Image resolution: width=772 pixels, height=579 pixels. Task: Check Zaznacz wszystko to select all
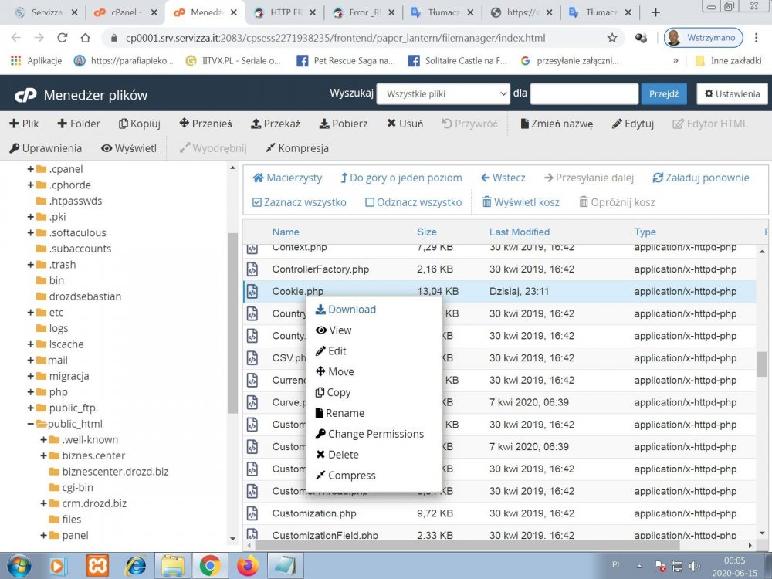click(300, 202)
